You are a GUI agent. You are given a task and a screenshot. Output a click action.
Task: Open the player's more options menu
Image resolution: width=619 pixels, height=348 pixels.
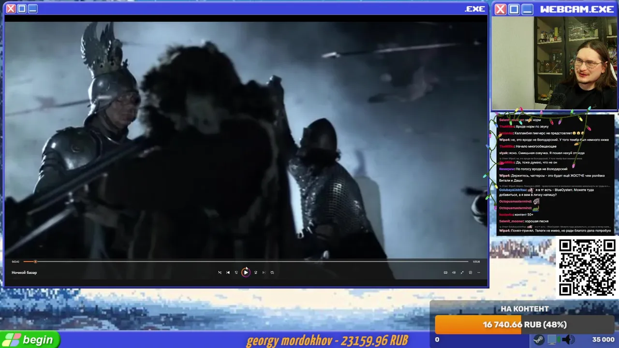click(479, 273)
